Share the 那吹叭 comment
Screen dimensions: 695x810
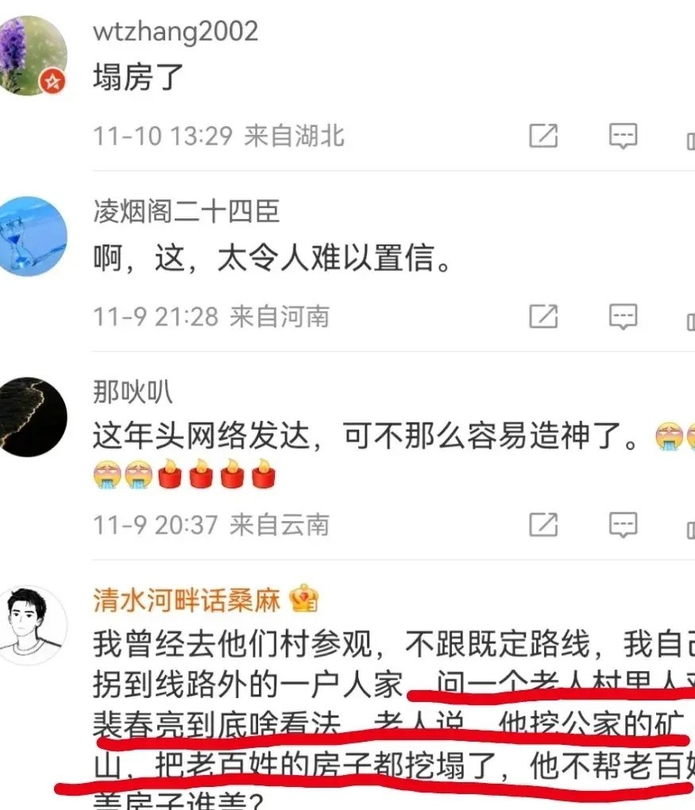point(543,524)
